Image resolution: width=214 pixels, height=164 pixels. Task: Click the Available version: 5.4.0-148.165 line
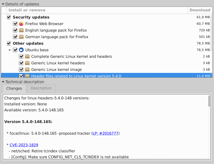[x=34, y=110]
